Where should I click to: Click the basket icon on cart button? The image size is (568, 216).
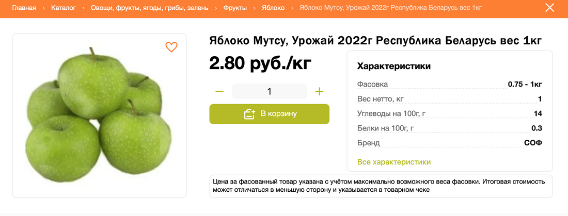[250, 114]
